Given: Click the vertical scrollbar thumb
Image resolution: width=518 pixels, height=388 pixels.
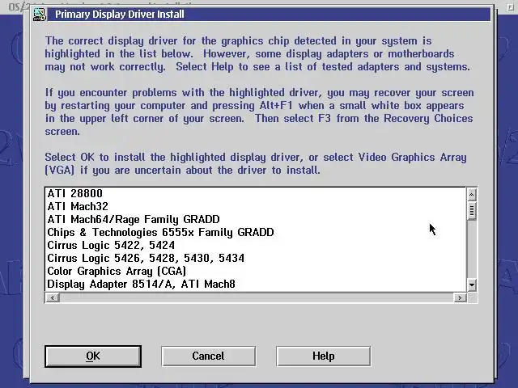Looking at the screenshot, I should click(472, 210).
